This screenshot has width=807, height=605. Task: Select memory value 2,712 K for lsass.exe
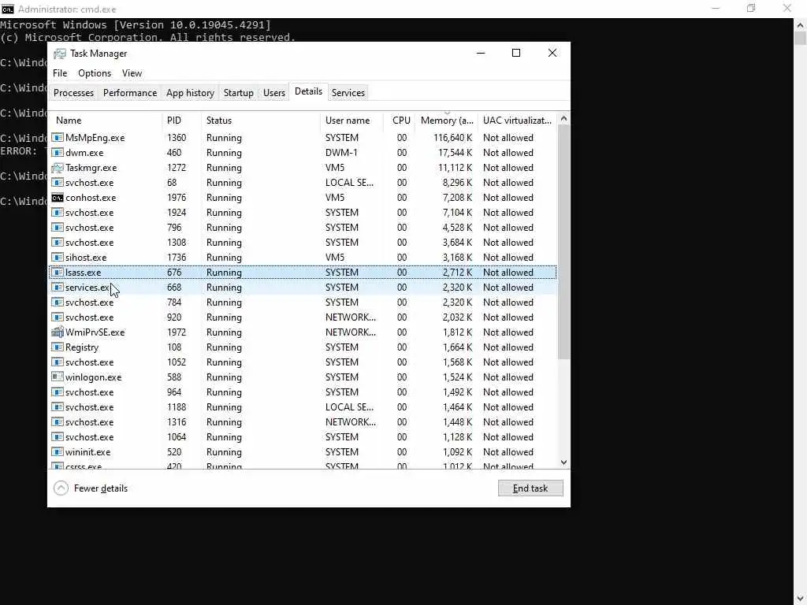coord(457,272)
